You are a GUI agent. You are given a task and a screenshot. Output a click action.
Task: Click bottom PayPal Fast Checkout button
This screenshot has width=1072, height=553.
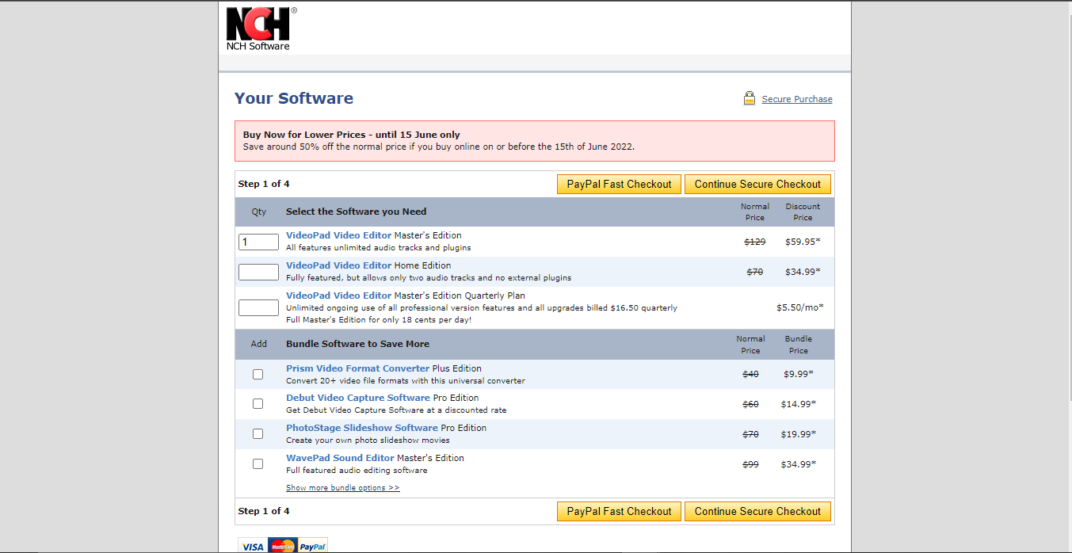[x=619, y=511]
